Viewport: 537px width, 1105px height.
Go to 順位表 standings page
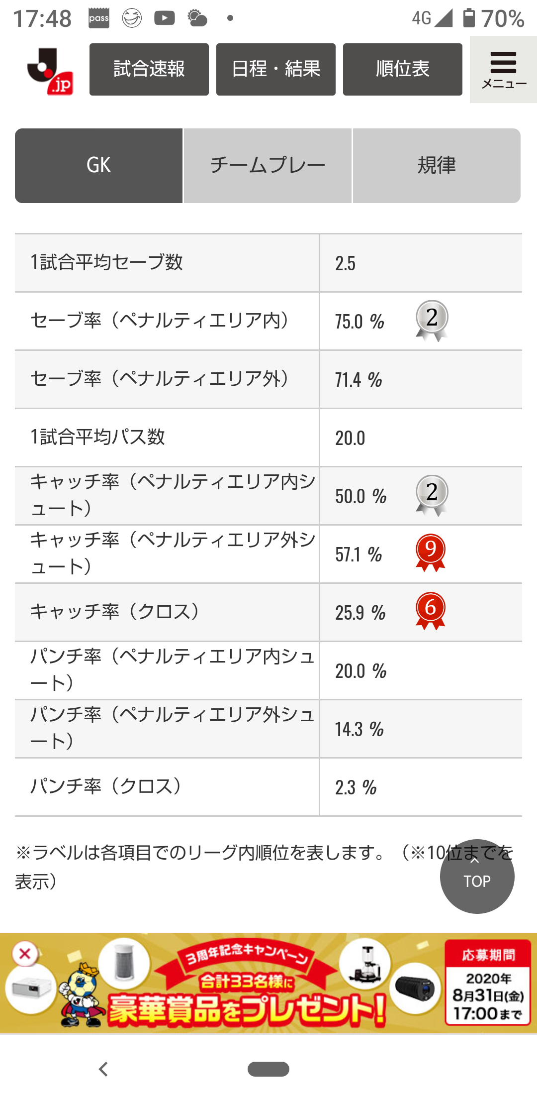[x=403, y=69]
